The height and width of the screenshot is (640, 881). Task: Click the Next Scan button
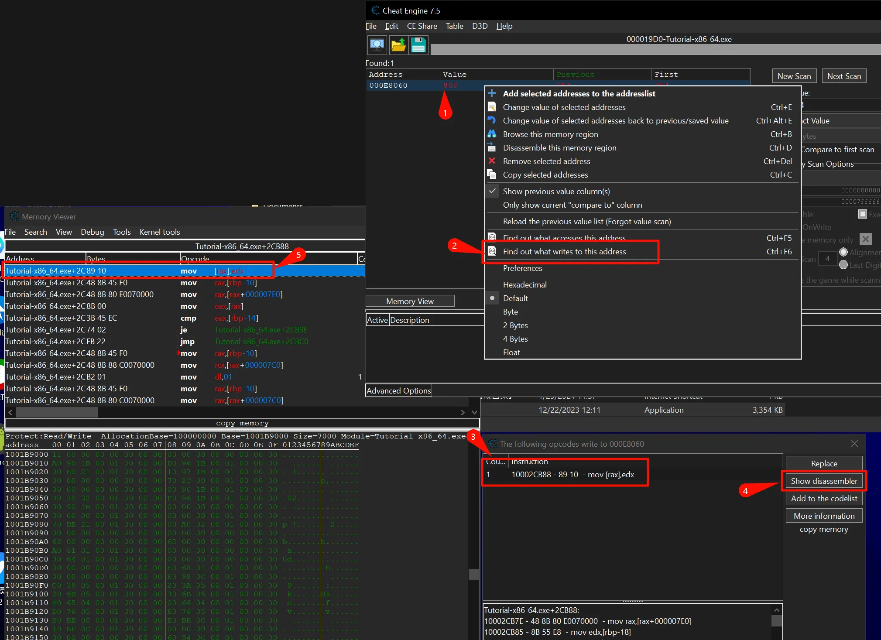coord(844,76)
